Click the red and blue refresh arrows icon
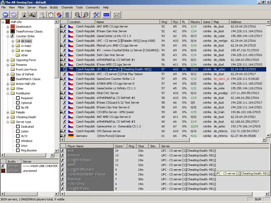 point(59,15)
